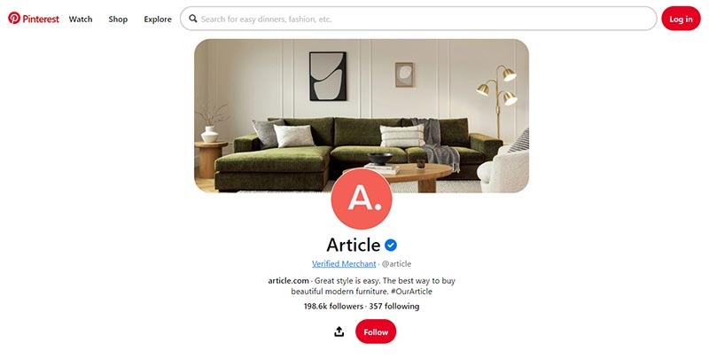Click the Pinterest logo icon
Viewport: 709px width, 359px height.
[14, 18]
